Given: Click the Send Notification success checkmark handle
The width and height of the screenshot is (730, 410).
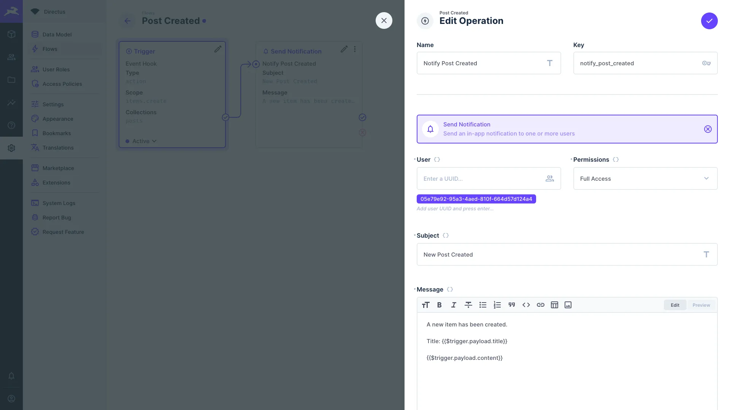Looking at the screenshot, I should tap(362, 117).
